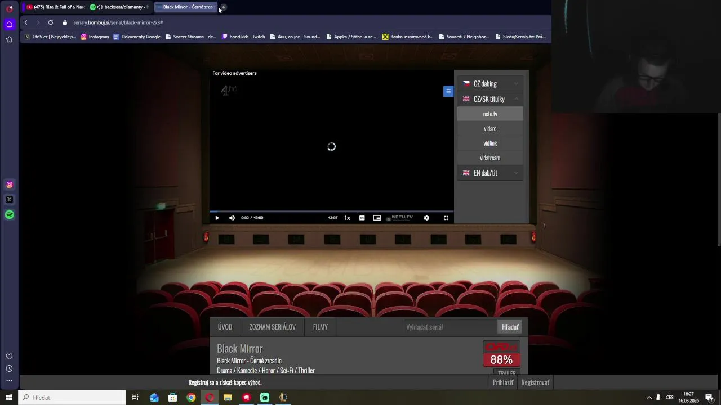The width and height of the screenshot is (721, 405).
Task: Open X (Twitter) in the sidebar
Action: coord(9,200)
